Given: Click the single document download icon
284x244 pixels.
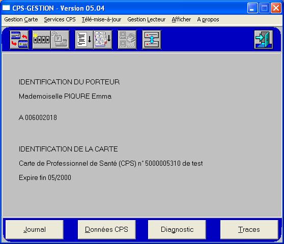Looking at the screenshot, I should tap(84, 40).
